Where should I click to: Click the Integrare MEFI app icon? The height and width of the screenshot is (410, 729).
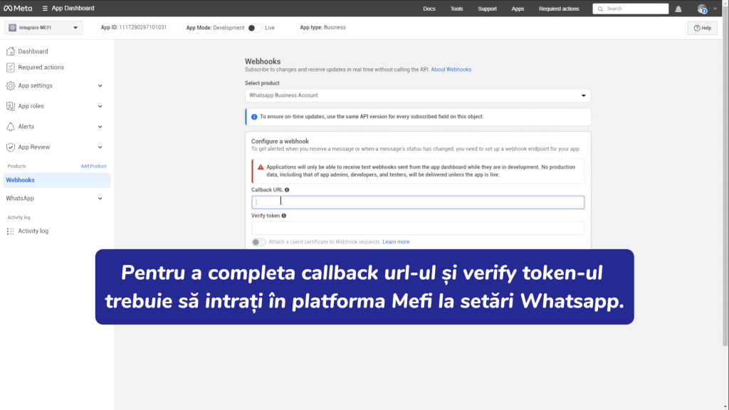[13, 28]
